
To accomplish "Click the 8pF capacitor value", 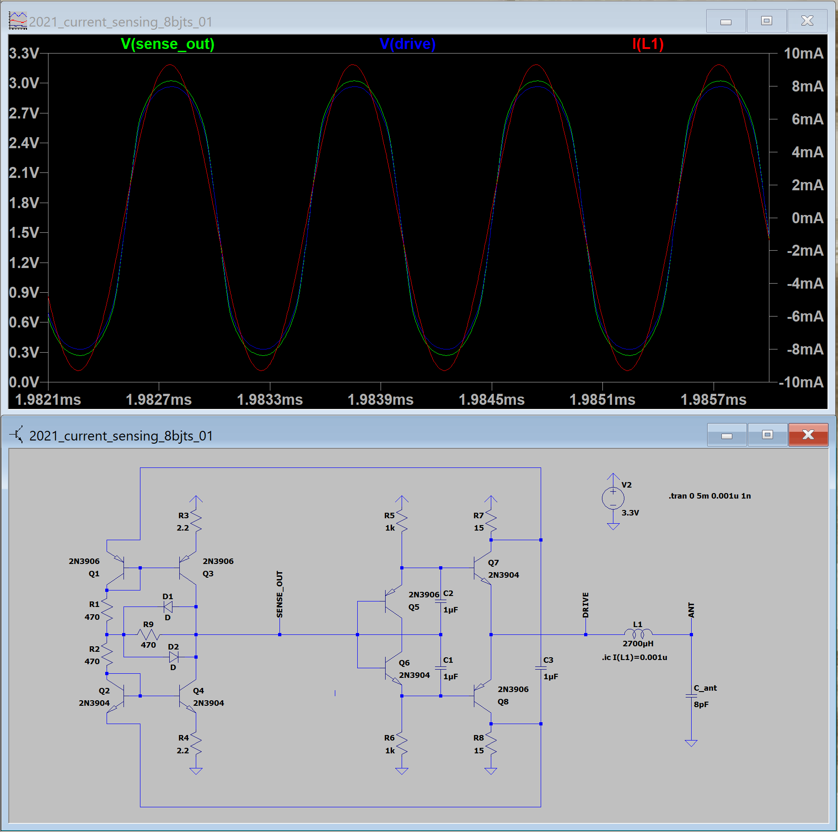I will coord(701,704).
